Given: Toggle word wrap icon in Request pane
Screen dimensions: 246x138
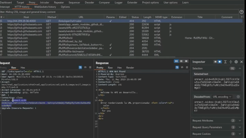Looking at the screenshot, I should pos(80,67).
